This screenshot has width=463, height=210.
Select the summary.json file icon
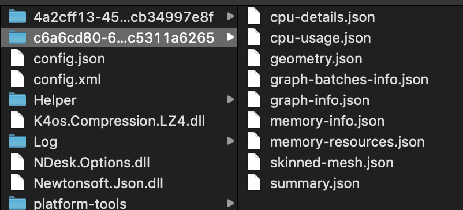click(253, 183)
